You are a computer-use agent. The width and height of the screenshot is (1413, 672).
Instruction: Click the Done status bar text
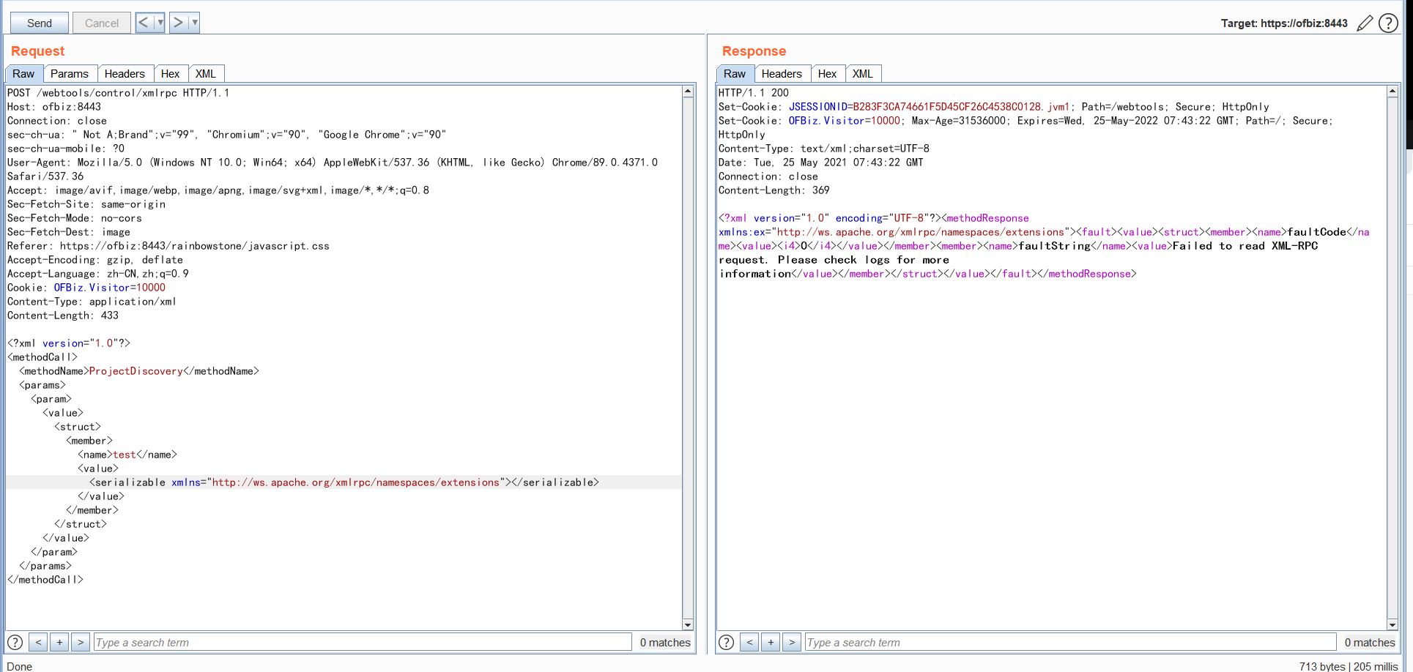click(20, 666)
